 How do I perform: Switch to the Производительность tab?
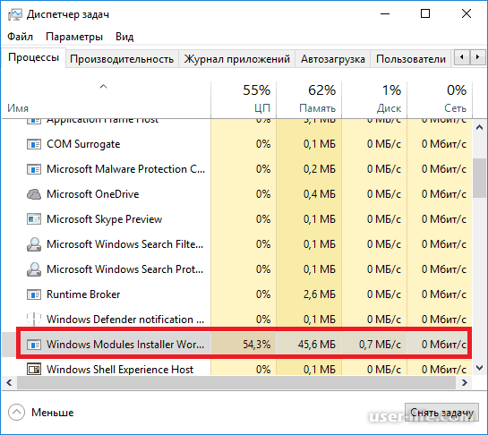(x=122, y=59)
